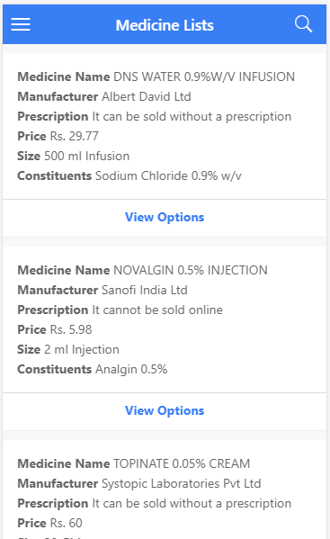The image size is (330, 539).
Task: Select the Rs. 29.77 price
Action: [75, 136]
